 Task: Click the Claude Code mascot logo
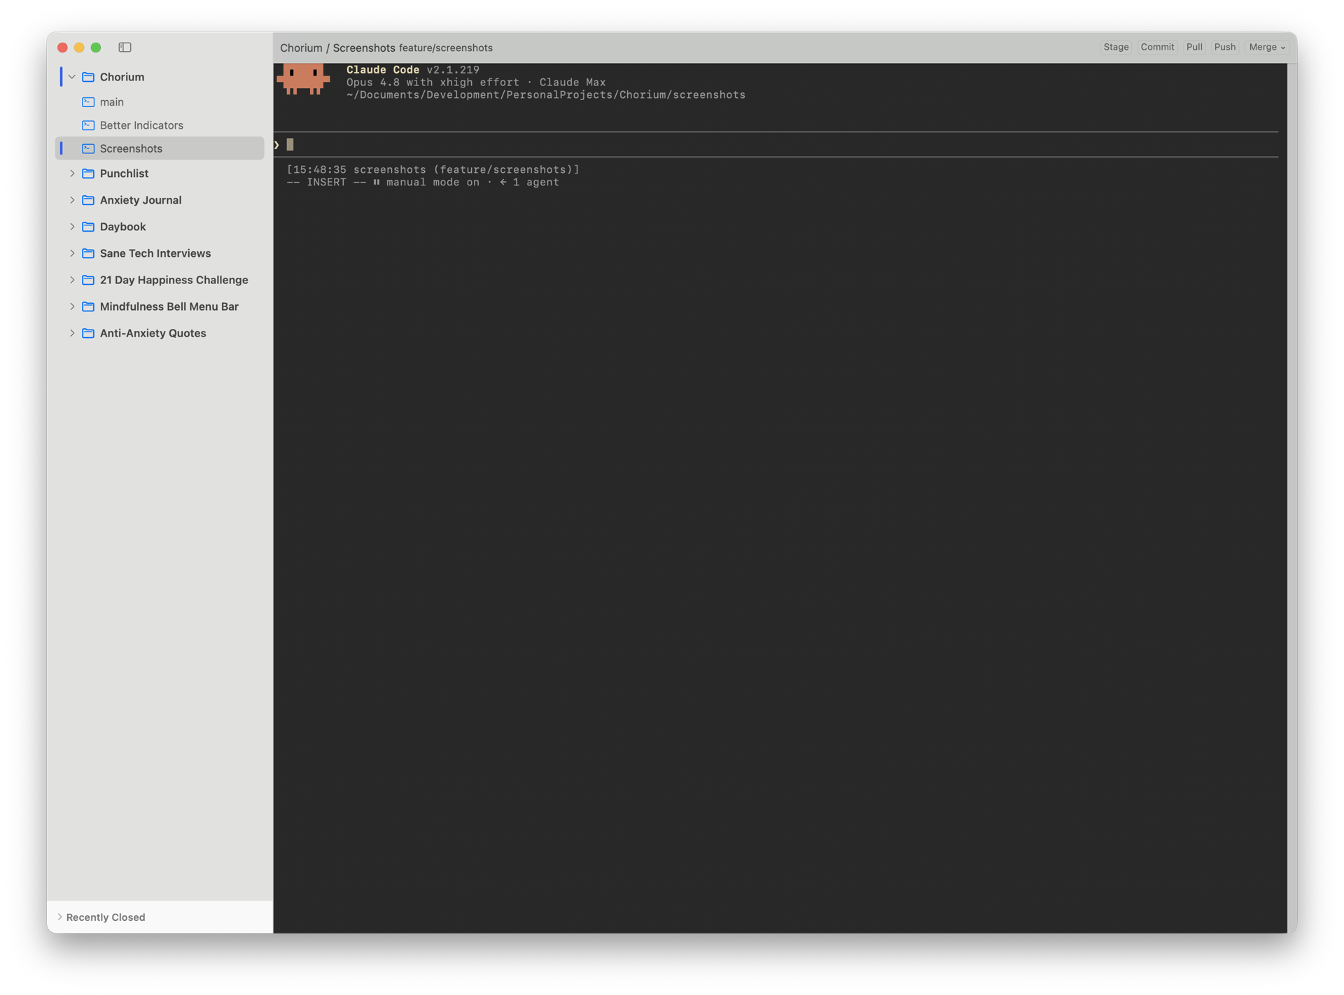(x=303, y=79)
